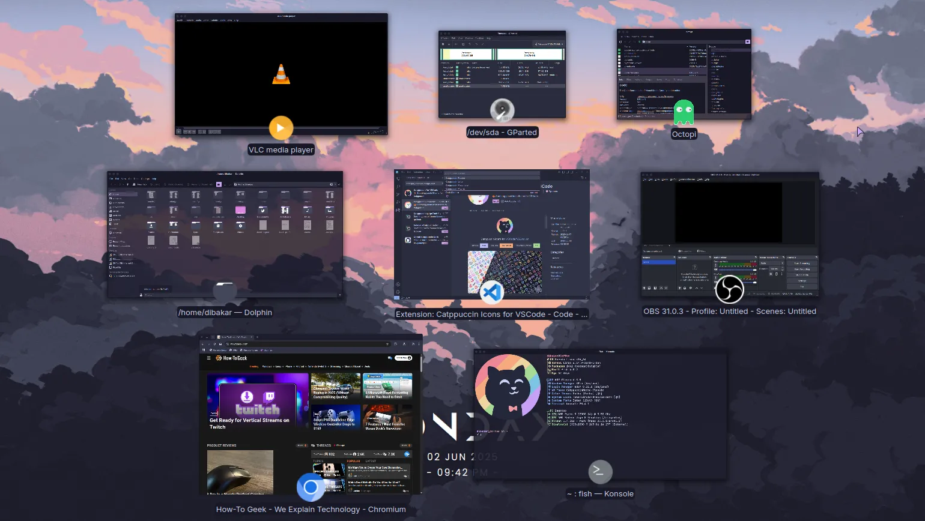
Task: Open Octopi via the green Pac-Man ghost icon
Action: coord(684,113)
